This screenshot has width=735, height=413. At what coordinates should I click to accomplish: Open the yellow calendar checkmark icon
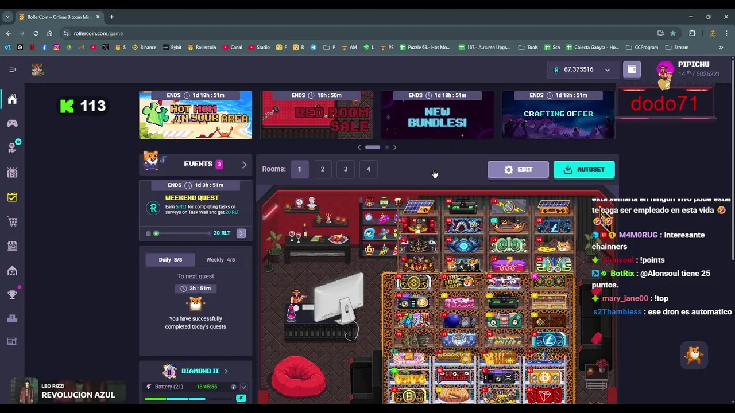(12, 197)
